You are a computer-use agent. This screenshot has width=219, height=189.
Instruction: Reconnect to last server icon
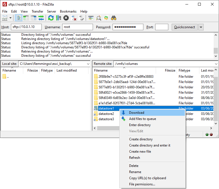coord(81,18)
